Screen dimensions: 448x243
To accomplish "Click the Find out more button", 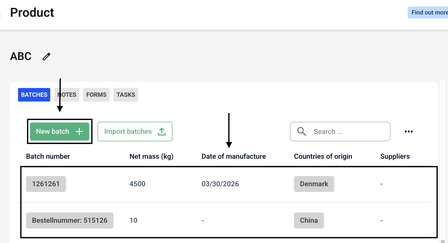I will click(x=428, y=12).
